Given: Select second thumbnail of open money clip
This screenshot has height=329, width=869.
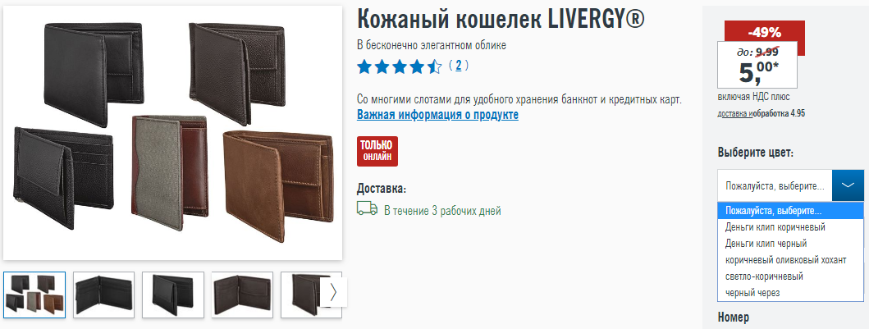Looking at the screenshot, I should 103,295.
